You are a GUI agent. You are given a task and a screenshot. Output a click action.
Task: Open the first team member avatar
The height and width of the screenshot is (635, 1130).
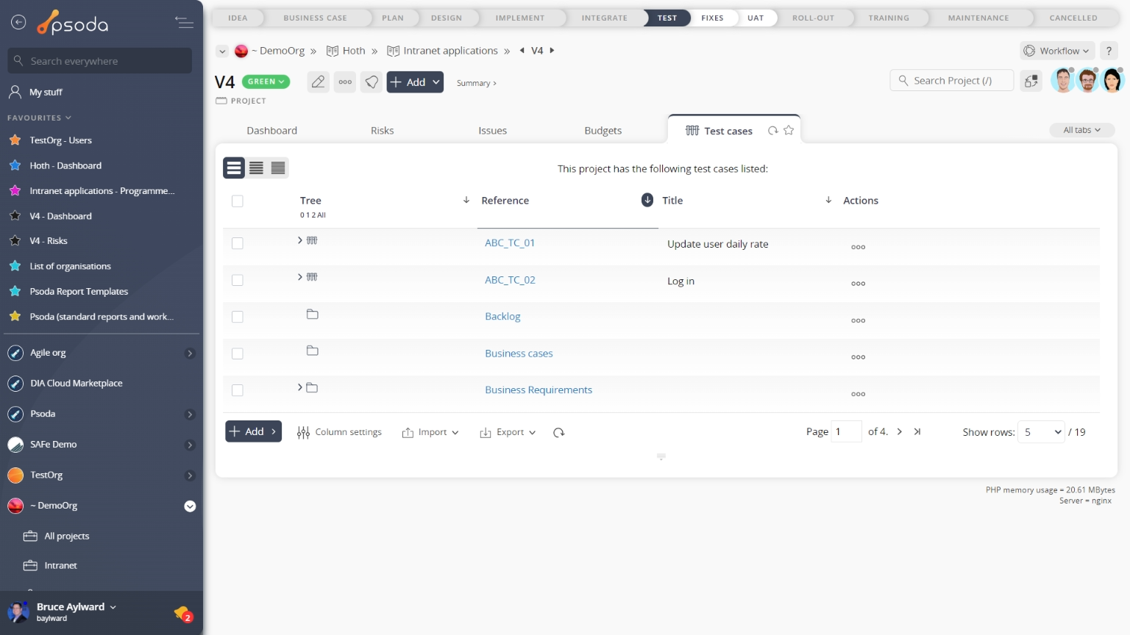coord(1063,80)
